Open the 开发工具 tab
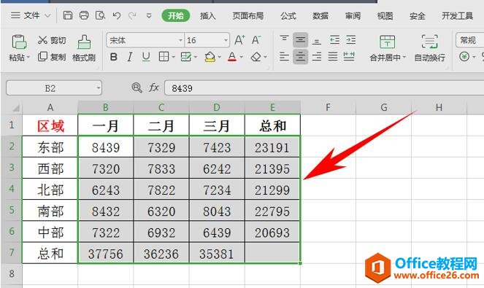484x288 pixels. 457,16
